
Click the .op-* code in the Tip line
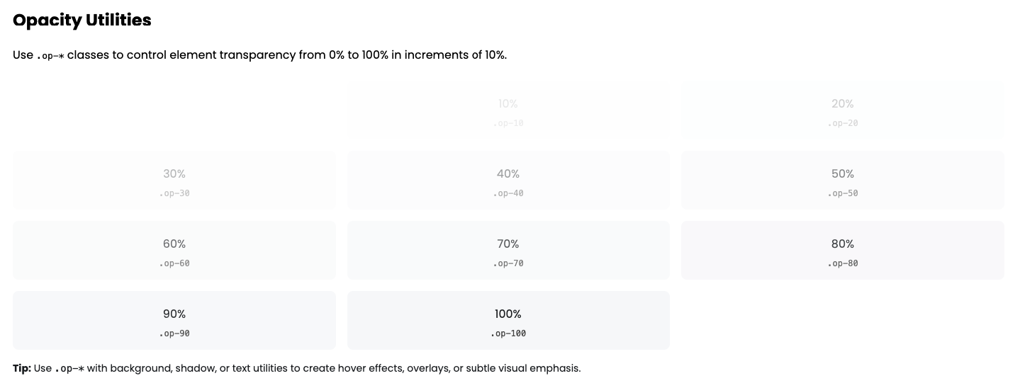[x=69, y=369]
